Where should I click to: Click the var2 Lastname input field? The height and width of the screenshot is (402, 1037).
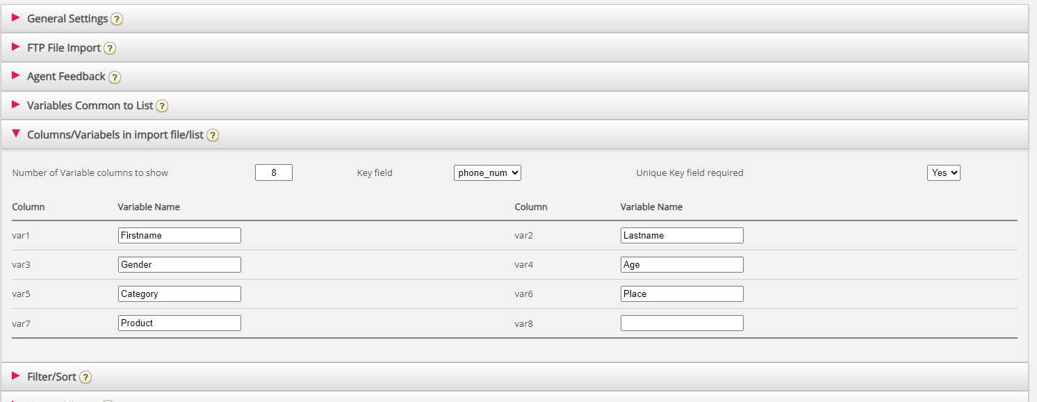(682, 235)
